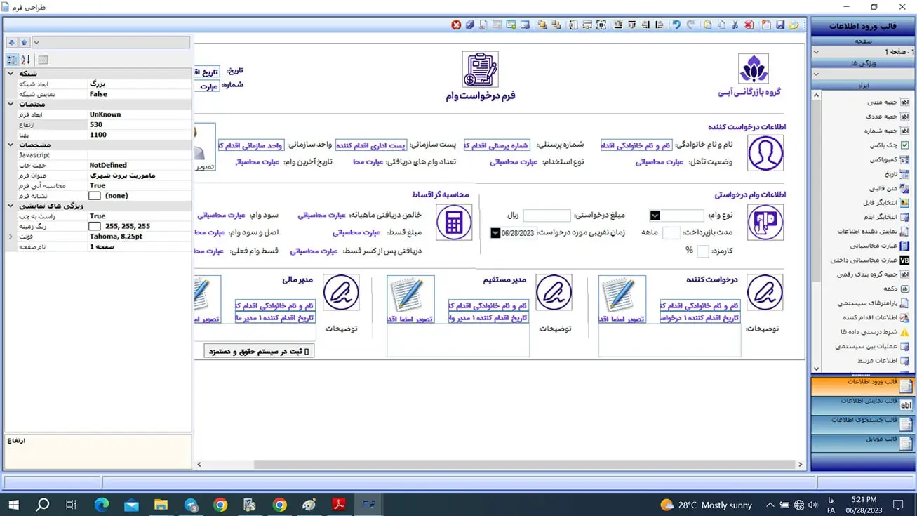Image resolution: width=917 pixels, height=516 pixels.
Task: Click the scissors Cut icon
Action: click(x=735, y=25)
